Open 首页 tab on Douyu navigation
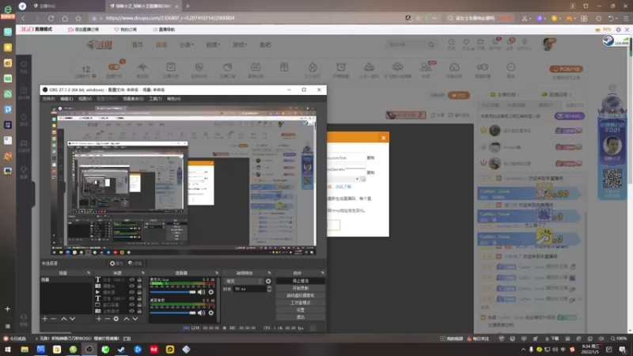Screen dimensions: 633x356 [137, 45]
